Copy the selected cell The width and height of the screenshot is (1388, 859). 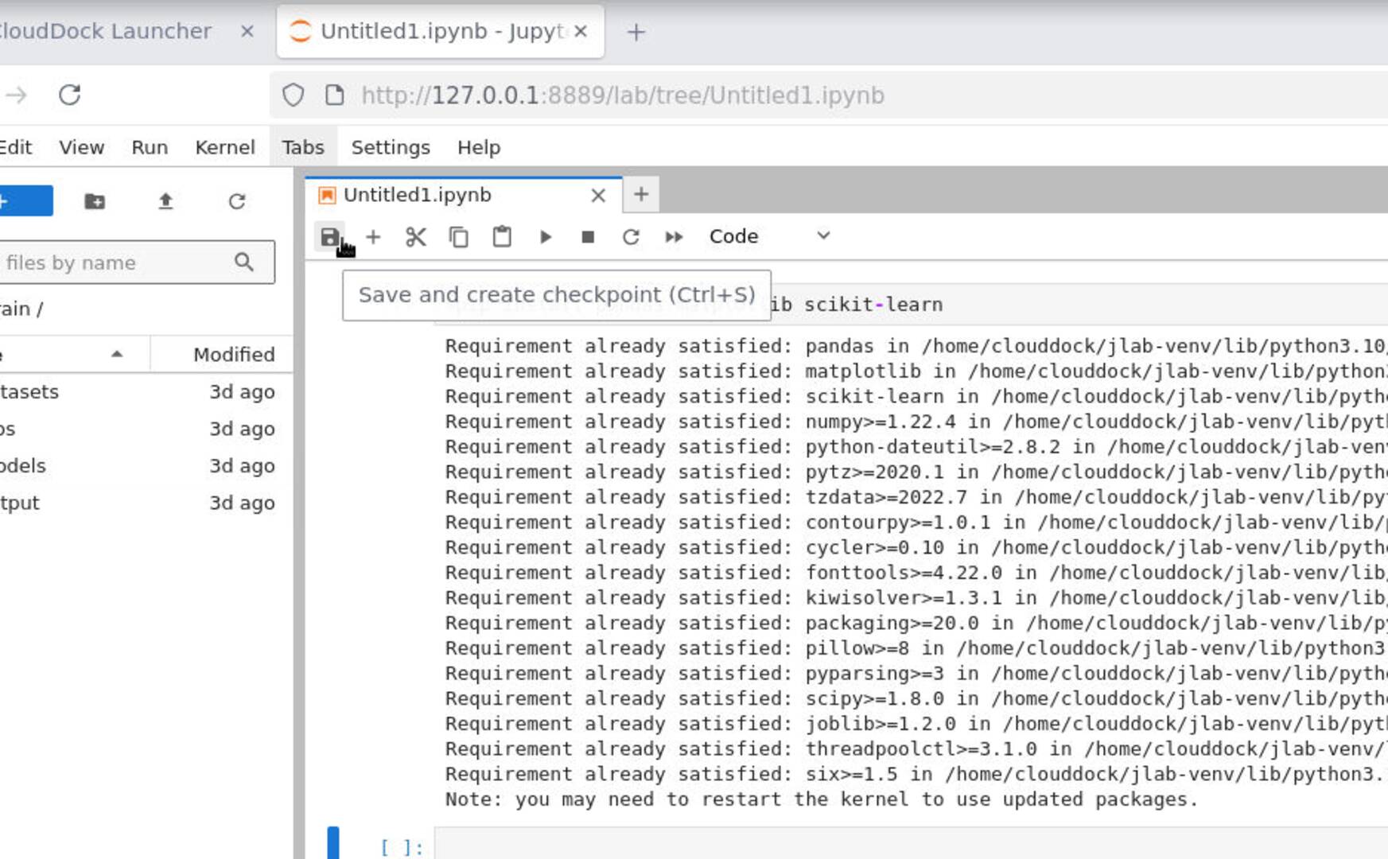click(x=459, y=237)
